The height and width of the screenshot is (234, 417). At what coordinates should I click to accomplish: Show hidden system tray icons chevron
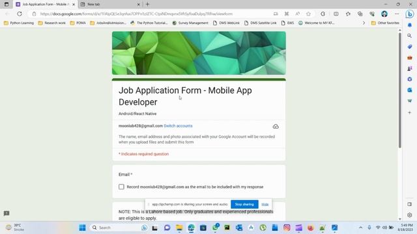coord(360,227)
